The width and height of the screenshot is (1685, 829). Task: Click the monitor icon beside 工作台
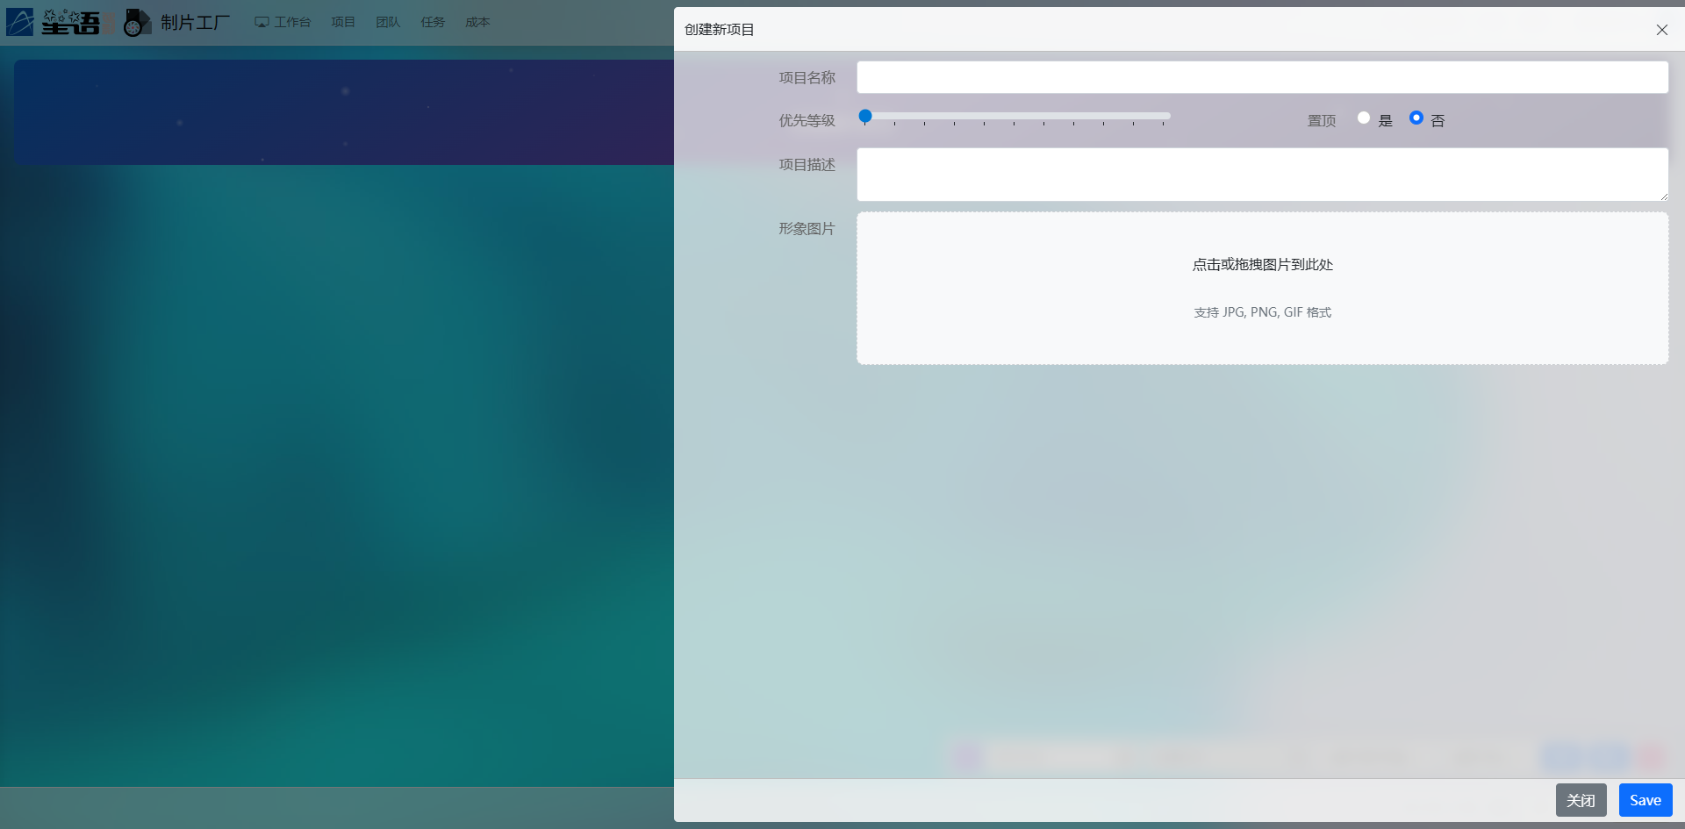coord(262,22)
